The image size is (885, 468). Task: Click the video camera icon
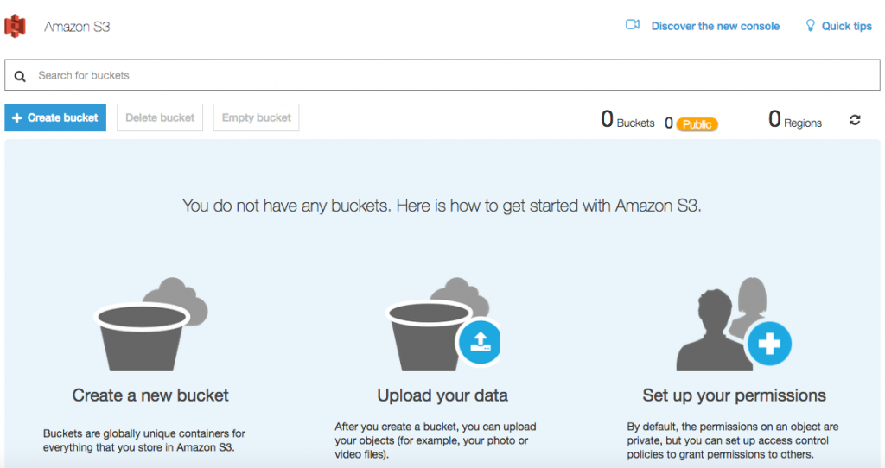pyautogui.click(x=633, y=26)
